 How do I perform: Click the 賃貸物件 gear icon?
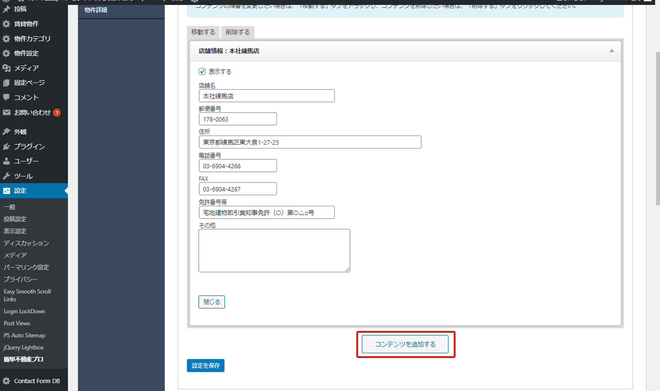tap(6, 24)
